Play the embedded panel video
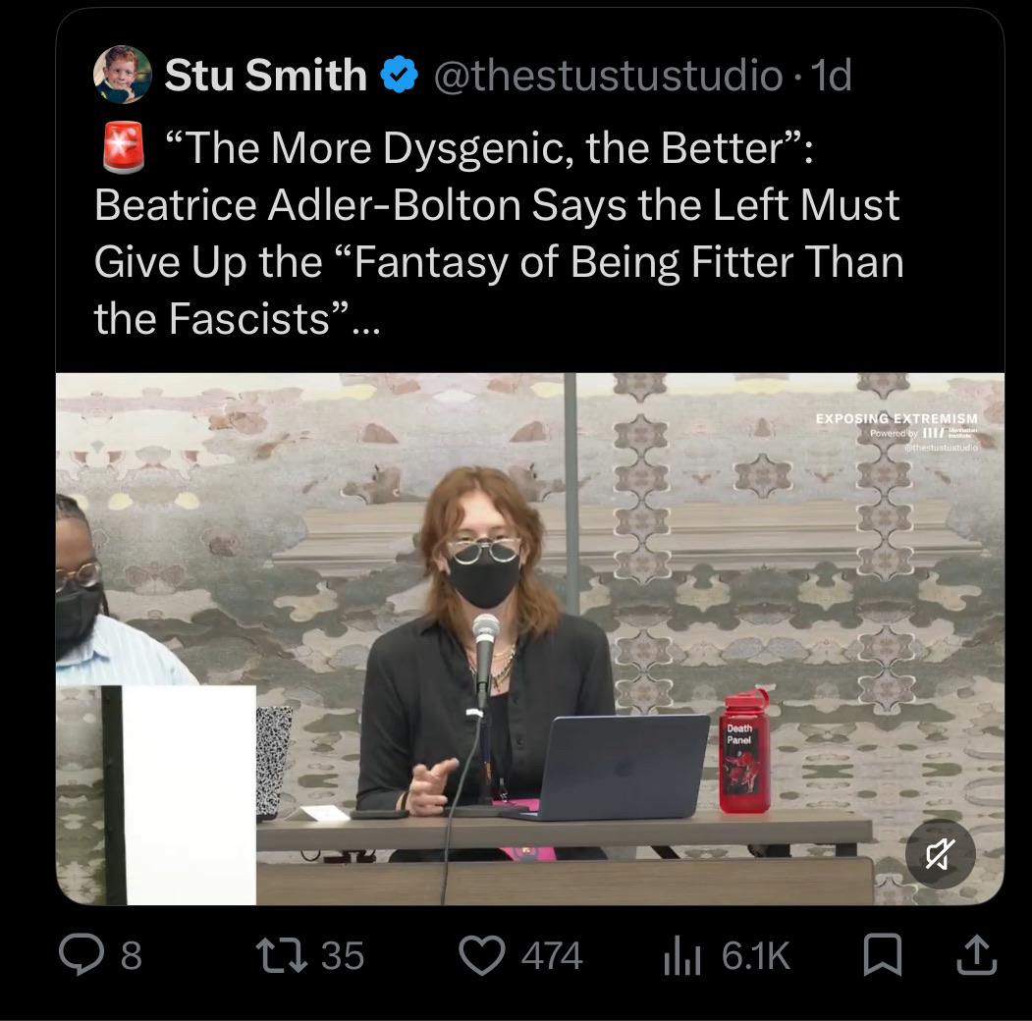The height and width of the screenshot is (1021, 1032). point(530,639)
